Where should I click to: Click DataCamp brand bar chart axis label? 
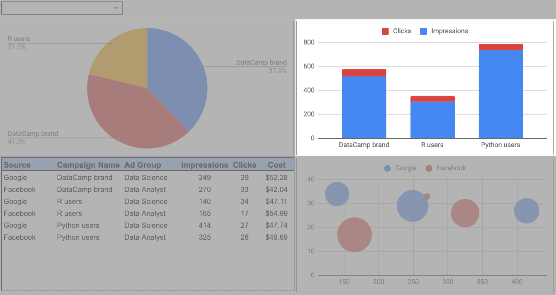click(x=364, y=145)
